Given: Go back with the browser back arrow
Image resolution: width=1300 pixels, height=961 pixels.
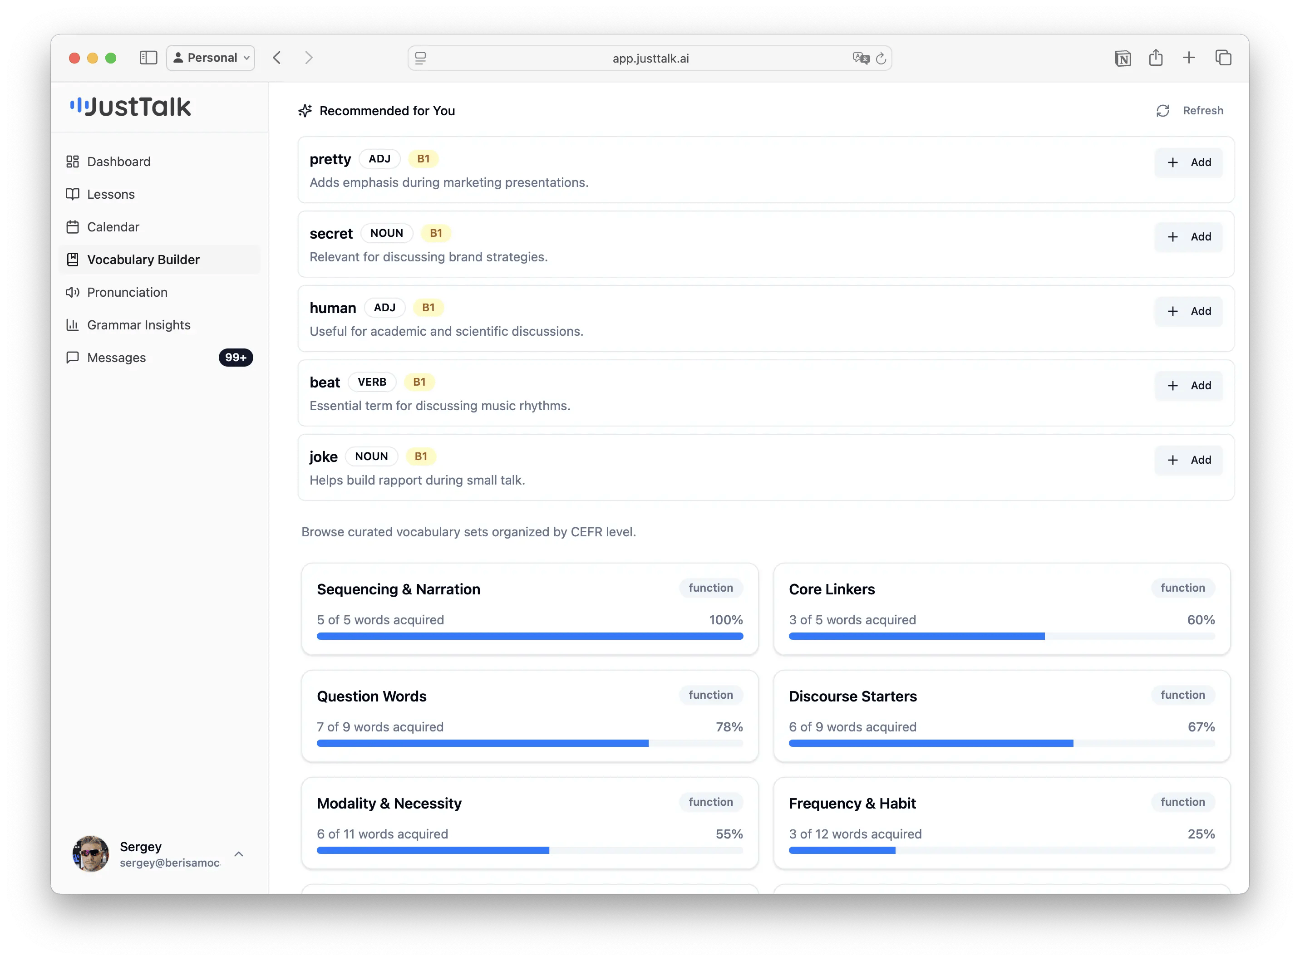Looking at the screenshot, I should pyautogui.click(x=277, y=58).
